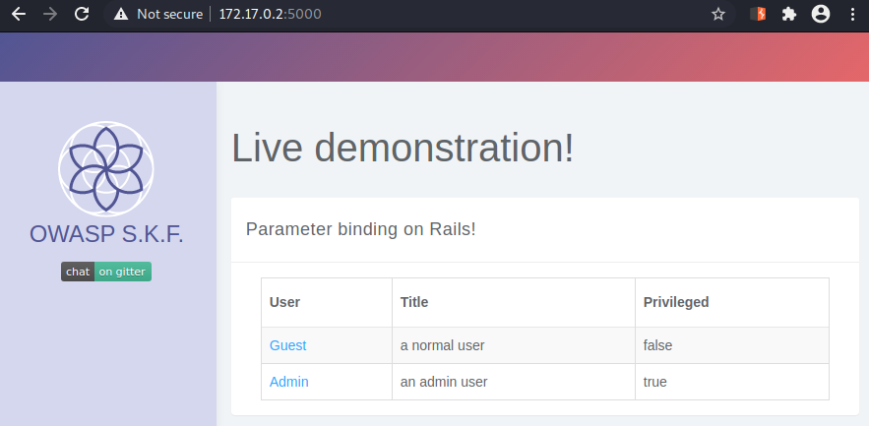Click the Privileged column header

(676, 302)
